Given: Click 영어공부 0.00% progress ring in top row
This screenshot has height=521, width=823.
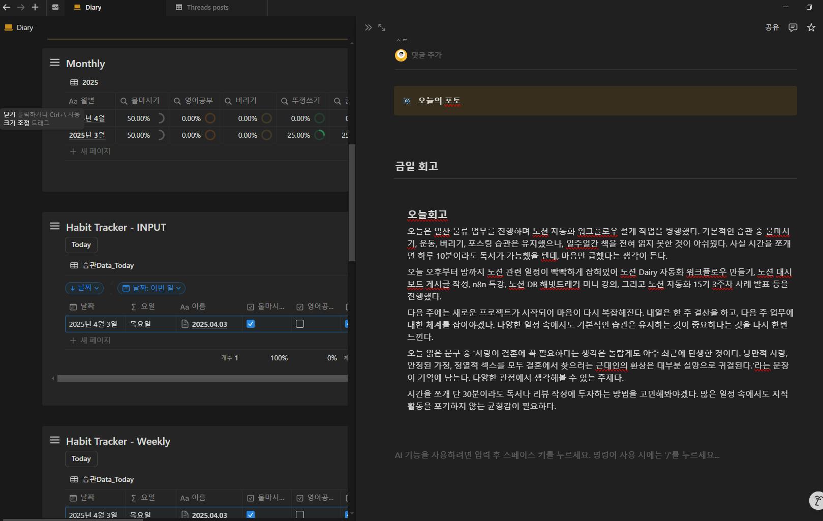Looking at the screenshot, I should (x=210, y=118).
